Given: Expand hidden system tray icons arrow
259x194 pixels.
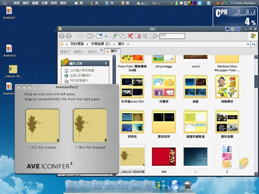Looking at the screenshot, I should 172,3.
